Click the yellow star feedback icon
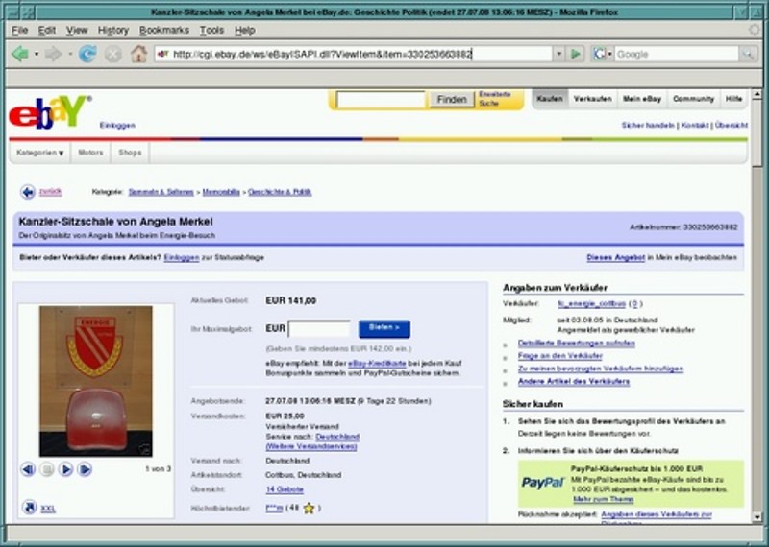The height and width of the screenshot is (547, 769). coord(309,509)
